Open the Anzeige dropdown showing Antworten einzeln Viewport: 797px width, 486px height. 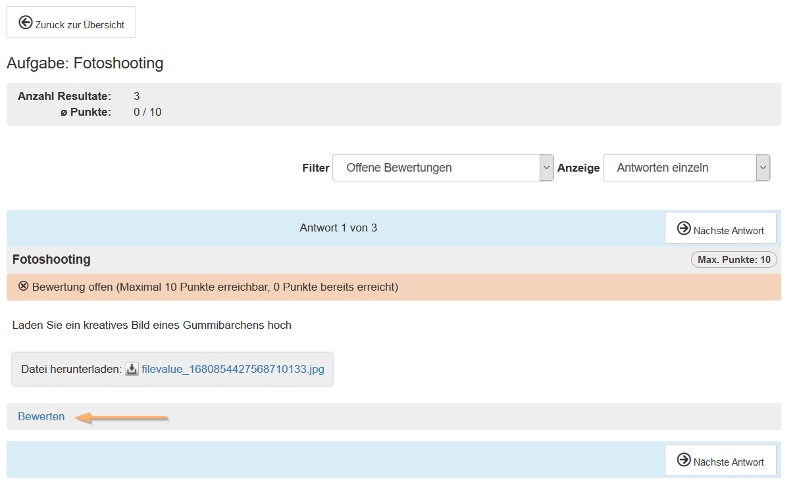click(679, 168)
